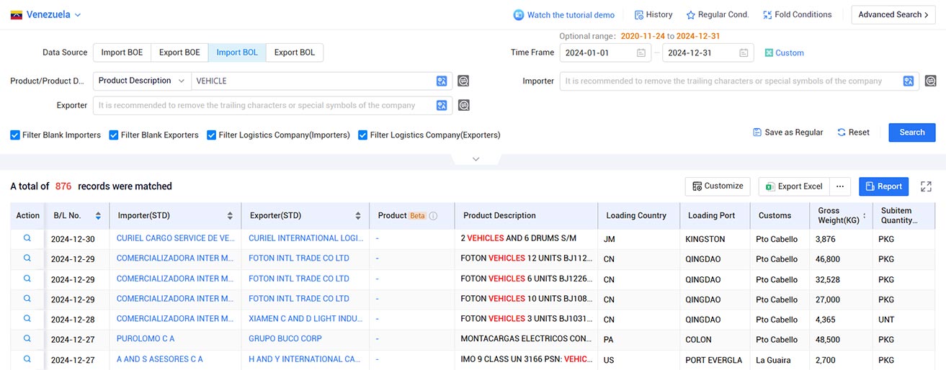Viewport: 946px width, 370px height.
Task: Open the Gross Weight(KG) column options menu
Action: 865,216
